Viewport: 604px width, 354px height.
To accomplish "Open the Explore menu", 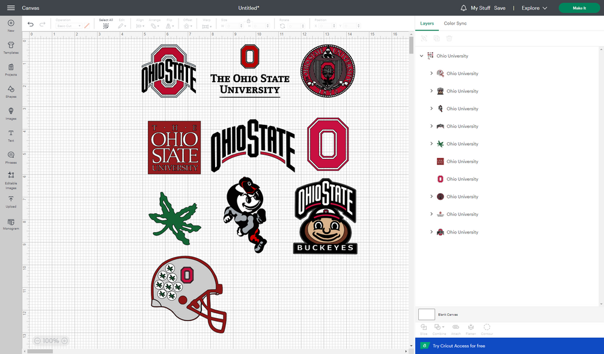I will 534,8.
